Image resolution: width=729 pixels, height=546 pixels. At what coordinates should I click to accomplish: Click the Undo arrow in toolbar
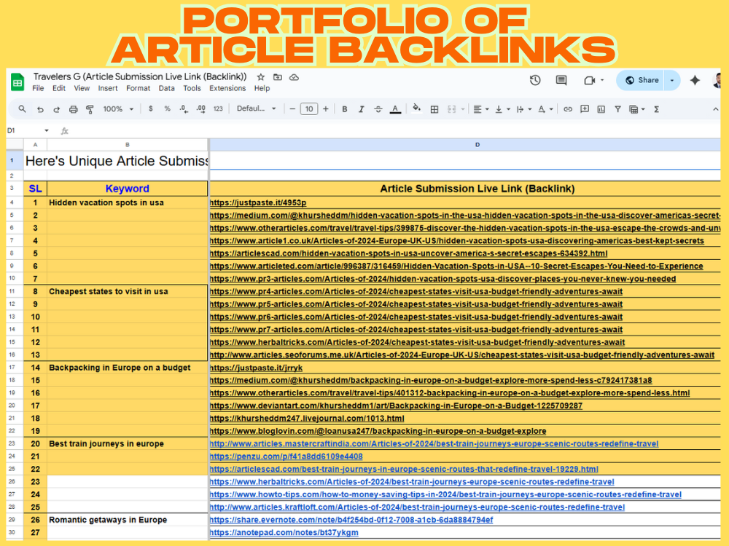pyautogui.click(x=40, y=109)
